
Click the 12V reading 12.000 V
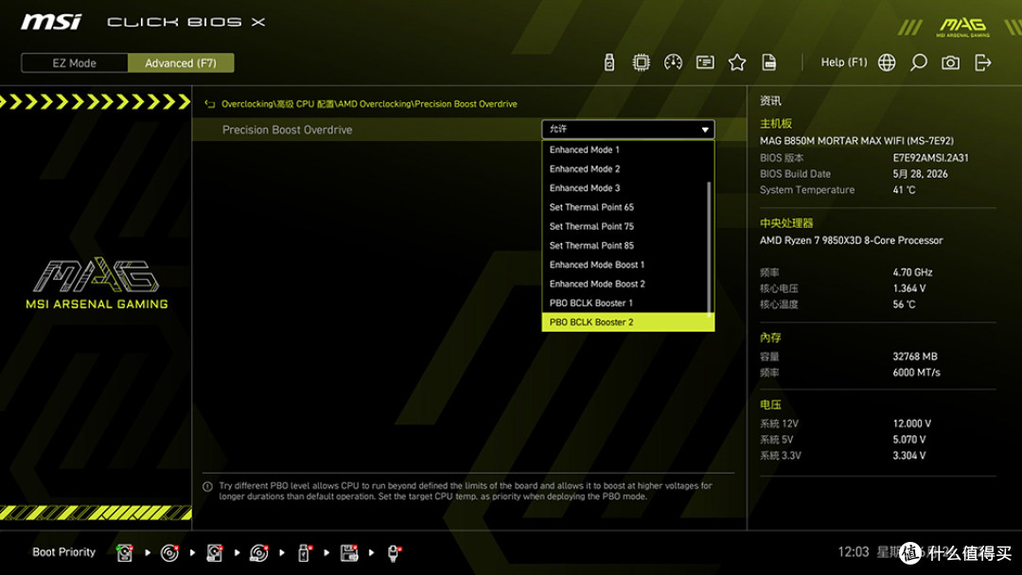pos(912,424)
